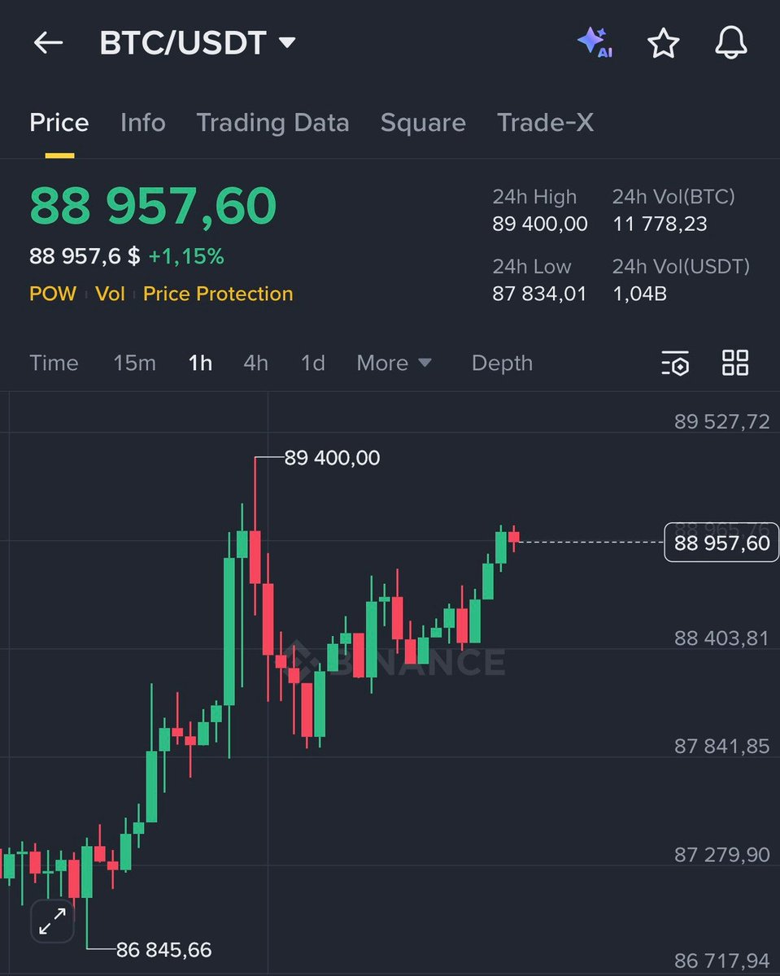780x976 pixels.
Task: Switch to the Info tab
Action: pos(142,123)
